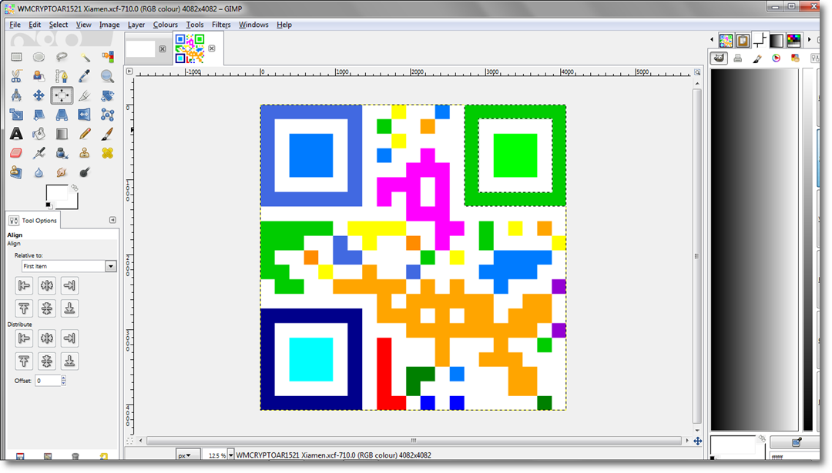Viewport: 832px width, 473px height.
Task: Select the Ink tool
Action: [62, 153]
